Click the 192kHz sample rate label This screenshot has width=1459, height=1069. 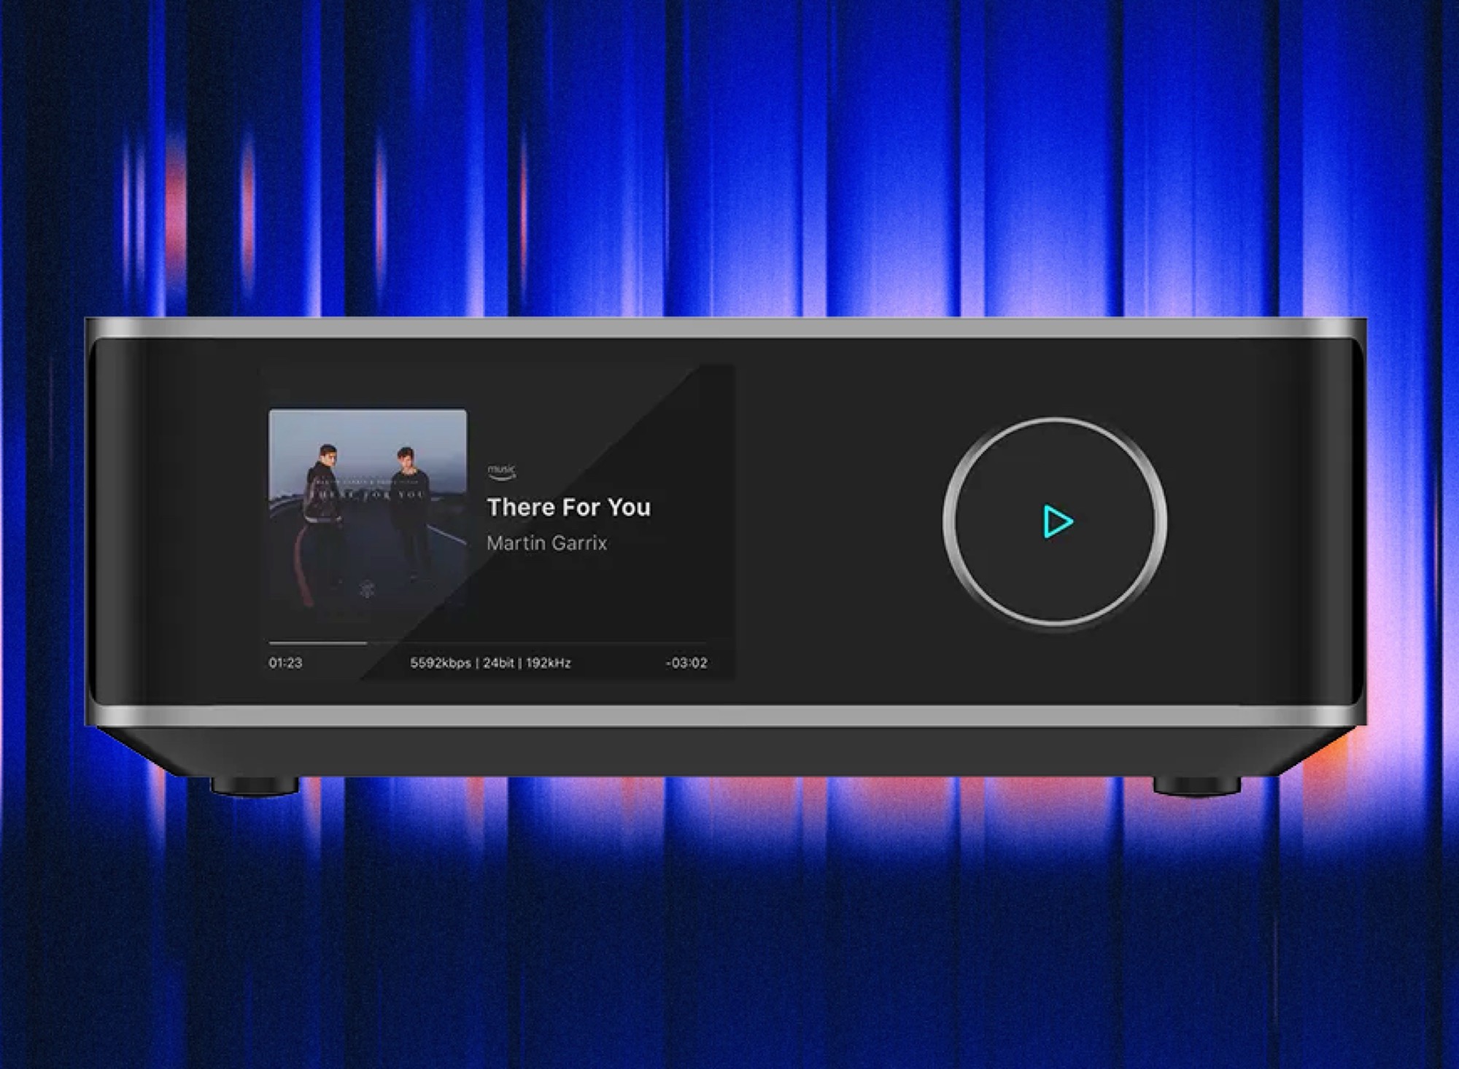click(549, 663)
